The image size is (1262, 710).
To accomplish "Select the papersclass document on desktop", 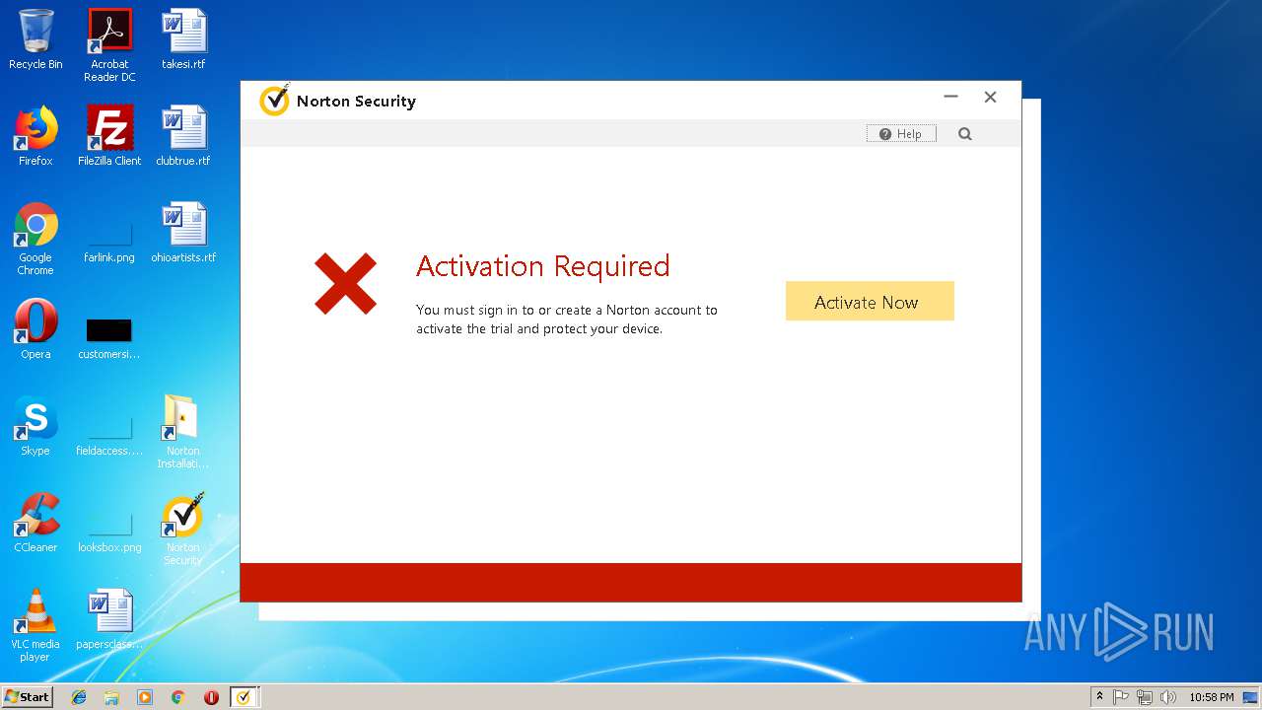I will (109, 618).
